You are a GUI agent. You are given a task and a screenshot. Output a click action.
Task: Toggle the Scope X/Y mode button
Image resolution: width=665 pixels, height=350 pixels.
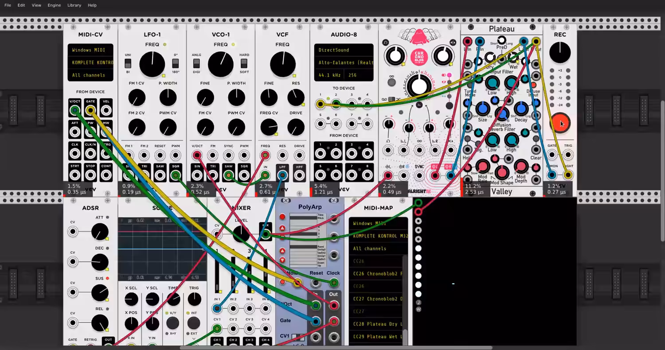(172, 323)
